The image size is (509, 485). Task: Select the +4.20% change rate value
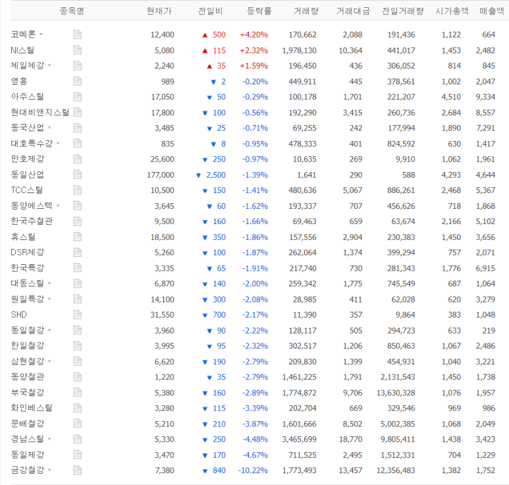pyautogui.click(x=254, y=35)
